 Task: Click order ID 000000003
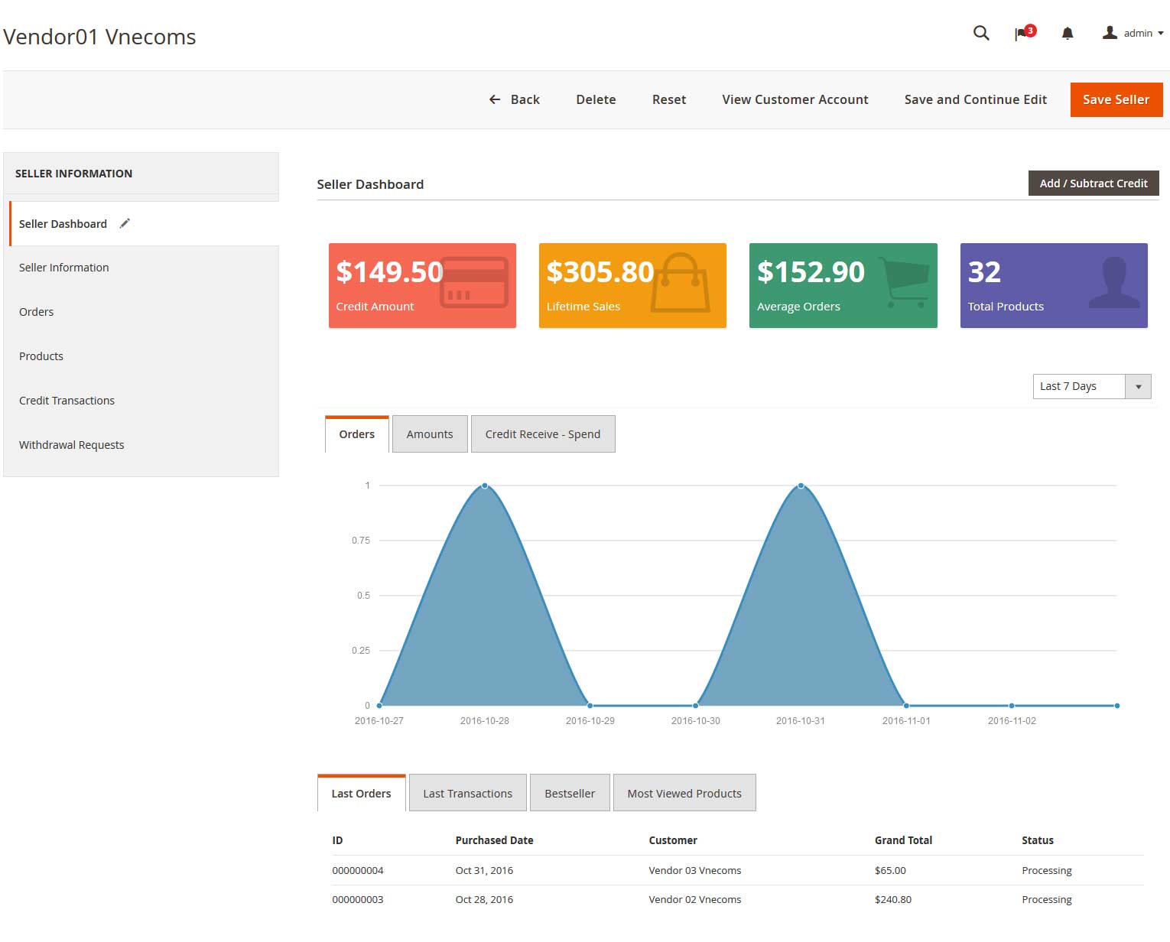pos(358,899)
